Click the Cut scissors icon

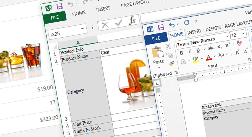pyautogui.click(x=168, y=47)
